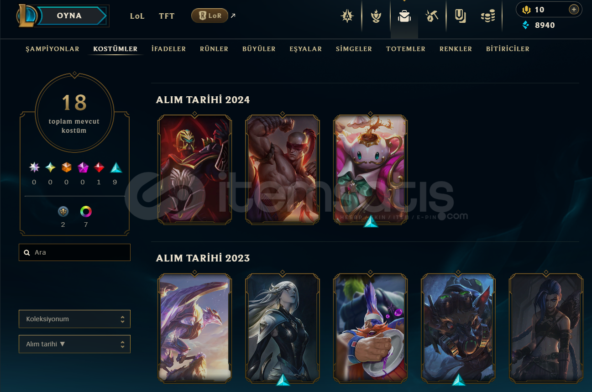
Task: Click the blue essence amount 8940
Action: click(545, 25)
